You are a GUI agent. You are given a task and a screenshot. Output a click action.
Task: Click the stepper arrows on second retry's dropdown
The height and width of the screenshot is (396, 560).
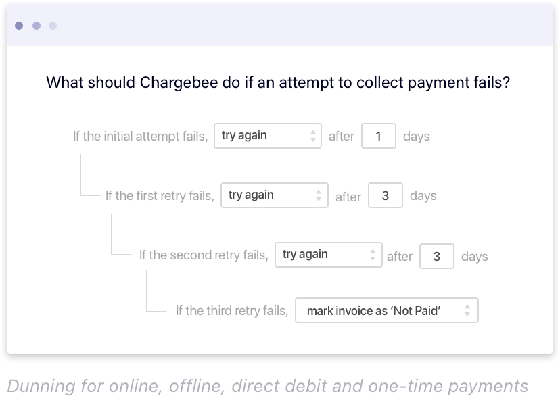(374, 256)
